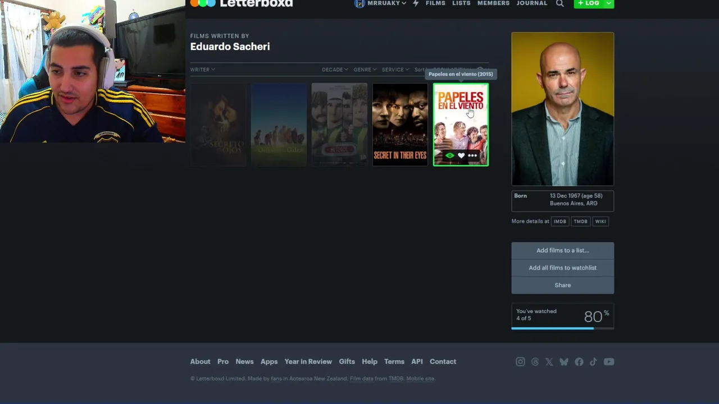Image resolution: width=719 pixels, height=404 pixels.
Task: Click the Share button
Action: tap(562, 285)
